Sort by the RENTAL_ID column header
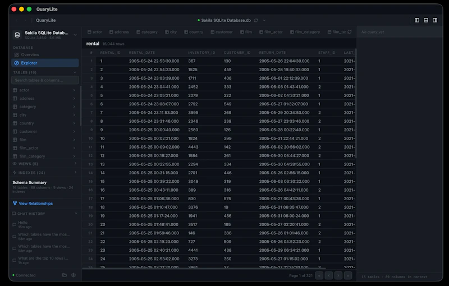This screenshot has width=449, height=286. [110, 53]
